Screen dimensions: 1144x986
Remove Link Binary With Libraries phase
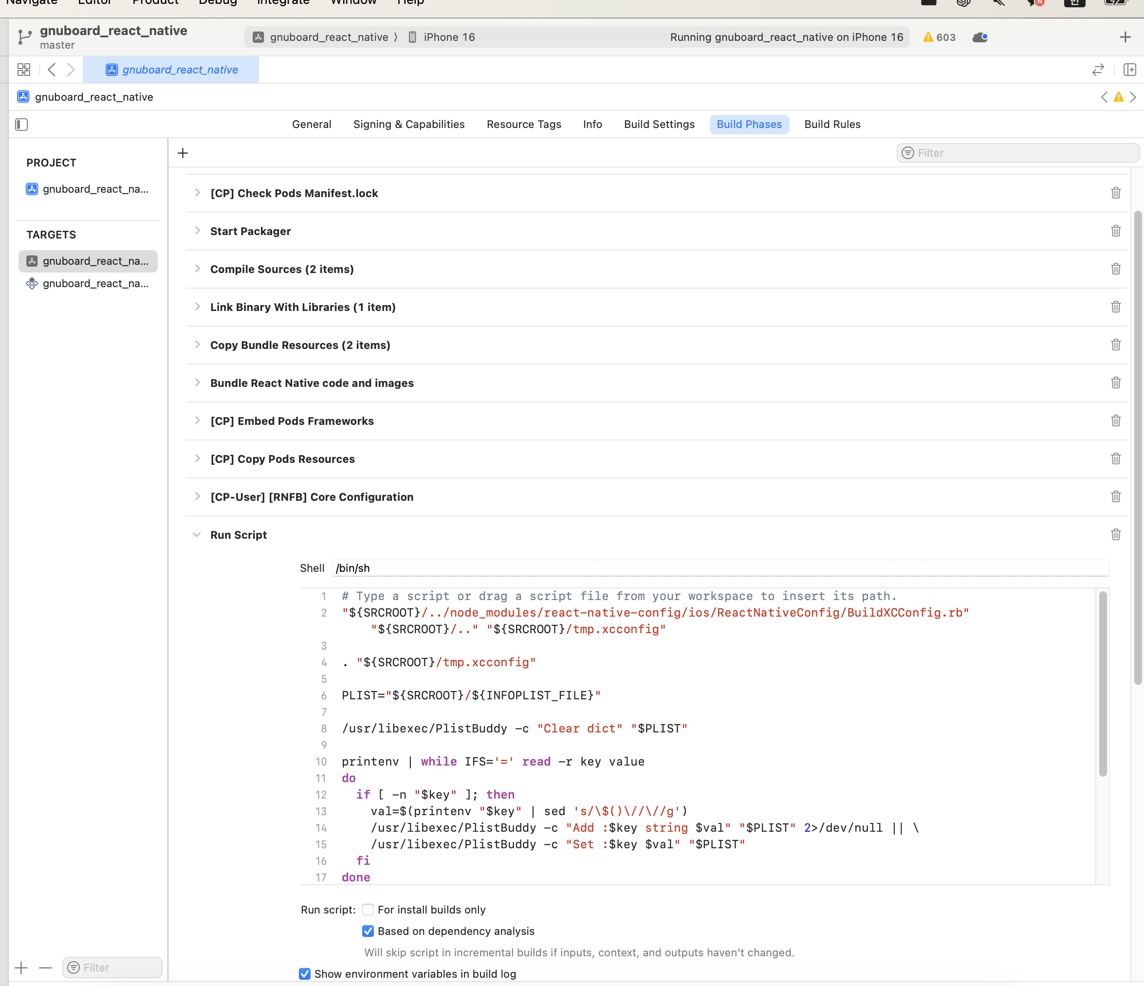coord(1115,307)
